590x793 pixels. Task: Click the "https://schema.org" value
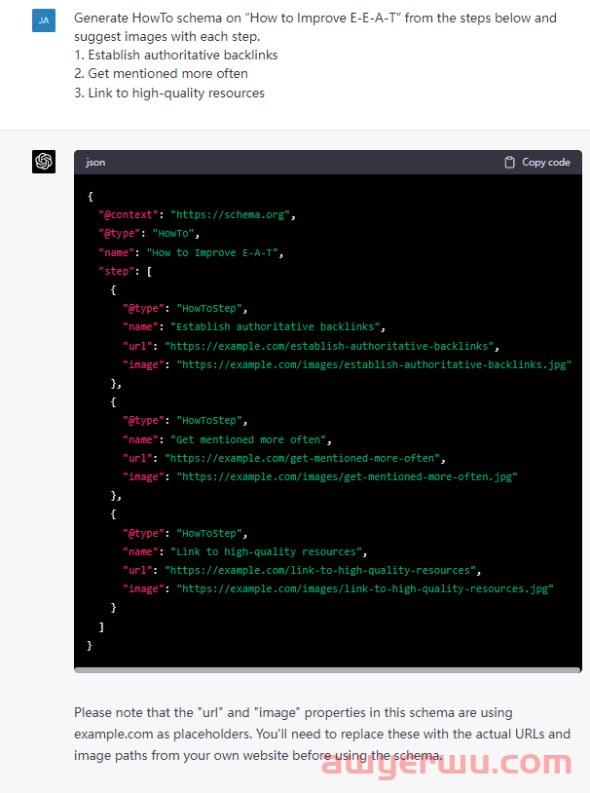point(230,214)
